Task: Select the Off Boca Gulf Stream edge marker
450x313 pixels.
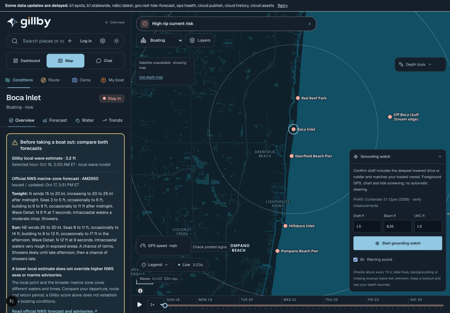Action: 390,117
